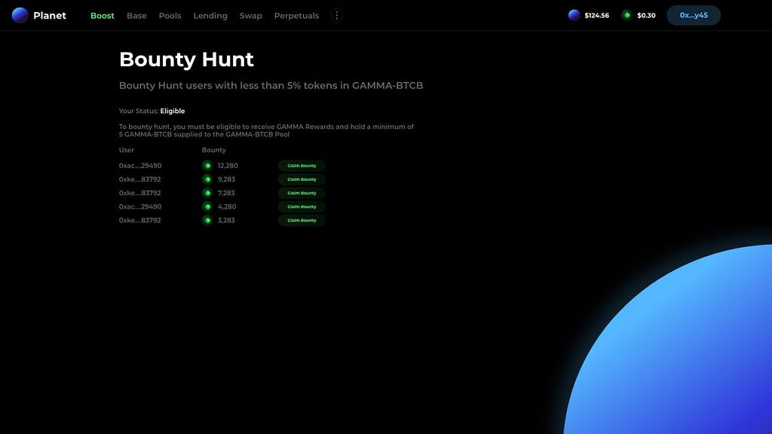Click the Bounty Hunt page heading
The height and width of the screenshot is (434, 772).
click(x=187, y=60)
